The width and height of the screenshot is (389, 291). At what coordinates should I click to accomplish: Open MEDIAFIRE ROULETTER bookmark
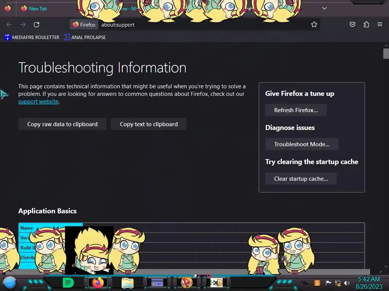(32, 37)
